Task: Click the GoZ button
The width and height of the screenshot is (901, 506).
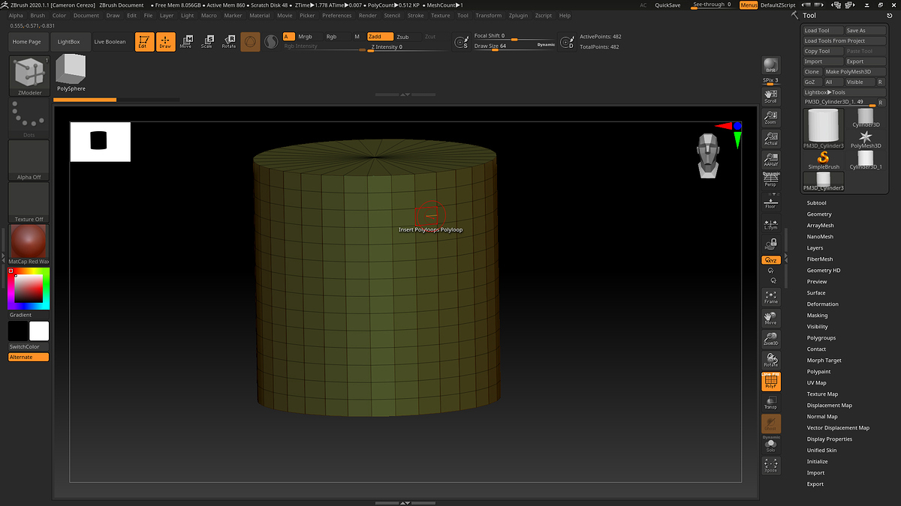Action: tap(812, 82)
